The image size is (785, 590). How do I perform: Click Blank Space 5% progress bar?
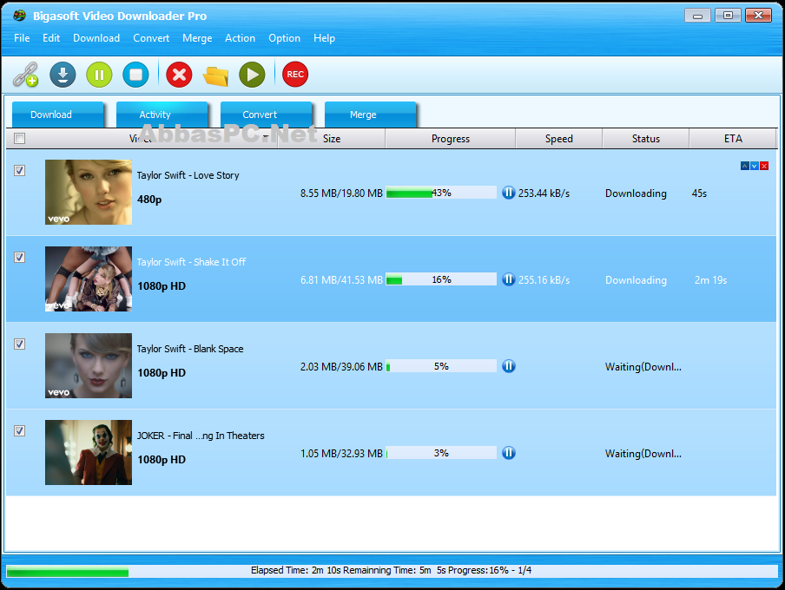click(x=441, y=366)
